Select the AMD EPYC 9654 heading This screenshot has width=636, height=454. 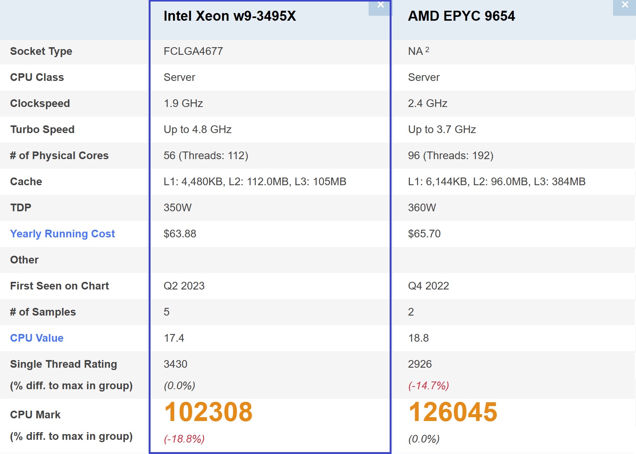(x=461, y=16)
